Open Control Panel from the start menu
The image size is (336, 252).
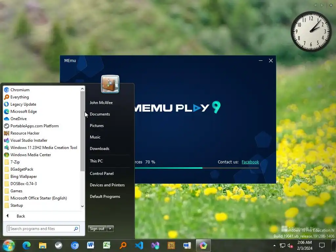pyautogui.click(x=102, y=174)
